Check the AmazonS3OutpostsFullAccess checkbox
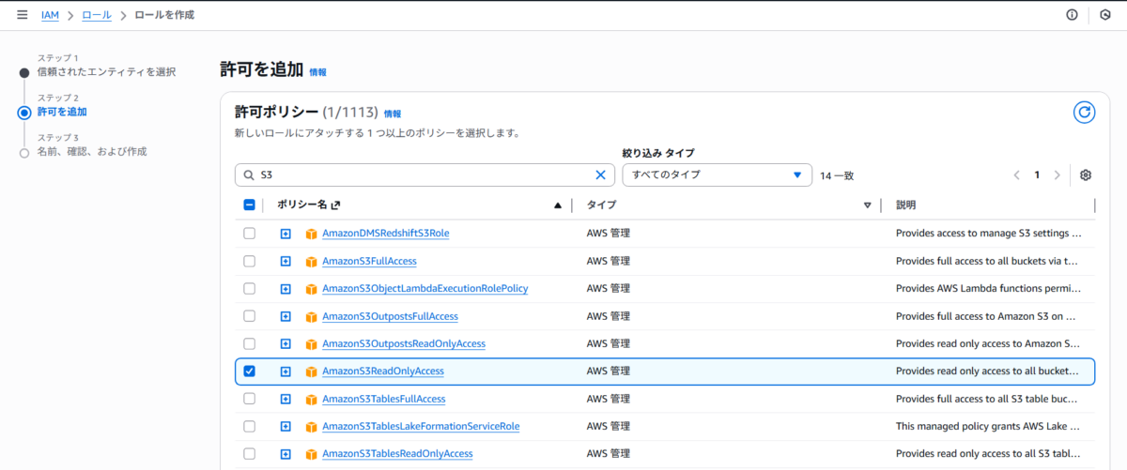 (249, 316)
